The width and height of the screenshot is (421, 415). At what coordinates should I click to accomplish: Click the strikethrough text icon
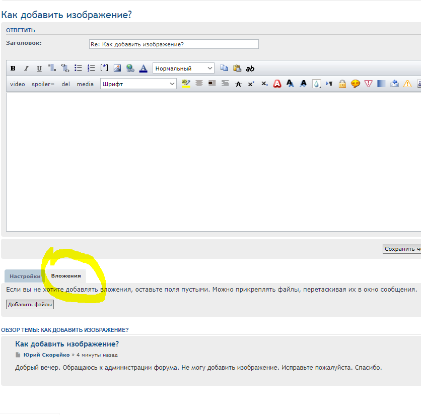[x=238, y=84]
